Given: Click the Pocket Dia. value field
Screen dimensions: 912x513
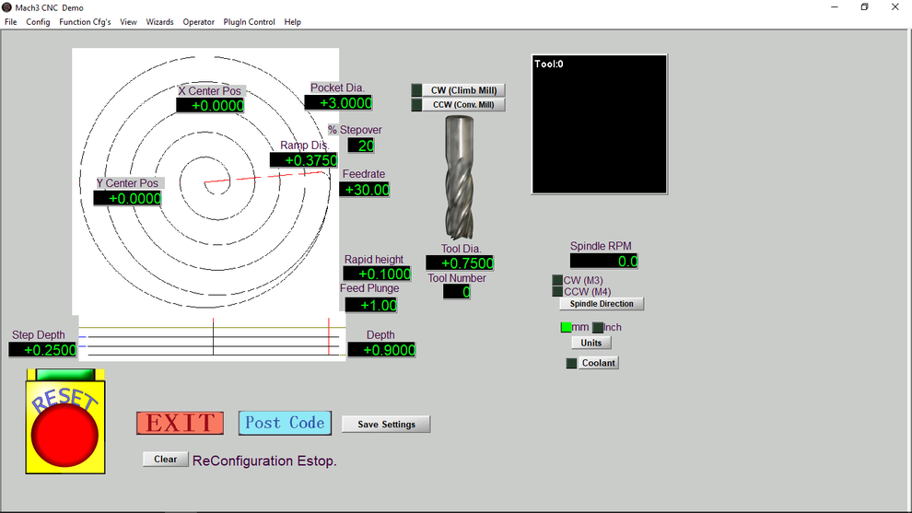Looking at the screenshot, I should pyautogui.click(x=340, y=103).
